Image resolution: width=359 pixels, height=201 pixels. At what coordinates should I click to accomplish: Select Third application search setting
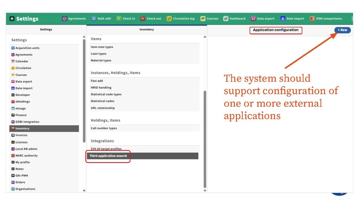[x=108, y=156]
